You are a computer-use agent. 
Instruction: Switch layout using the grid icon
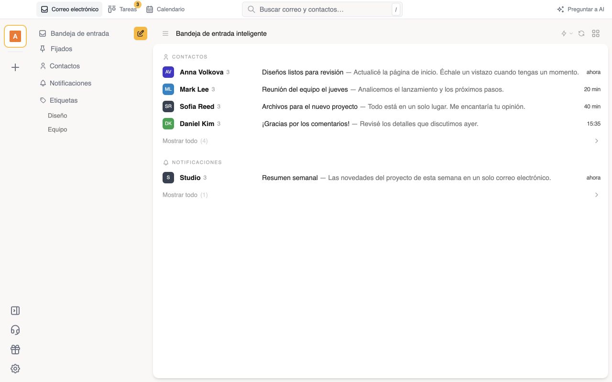coord(596,33)
